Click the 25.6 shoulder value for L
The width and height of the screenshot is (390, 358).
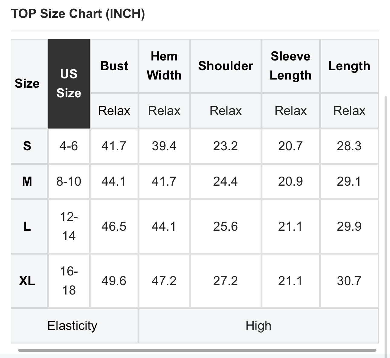coord(226,226)
